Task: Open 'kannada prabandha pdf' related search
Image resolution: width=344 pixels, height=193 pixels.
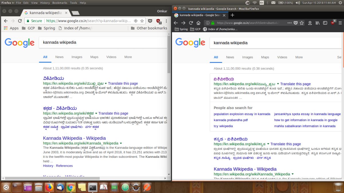Action: click(231, 120)
